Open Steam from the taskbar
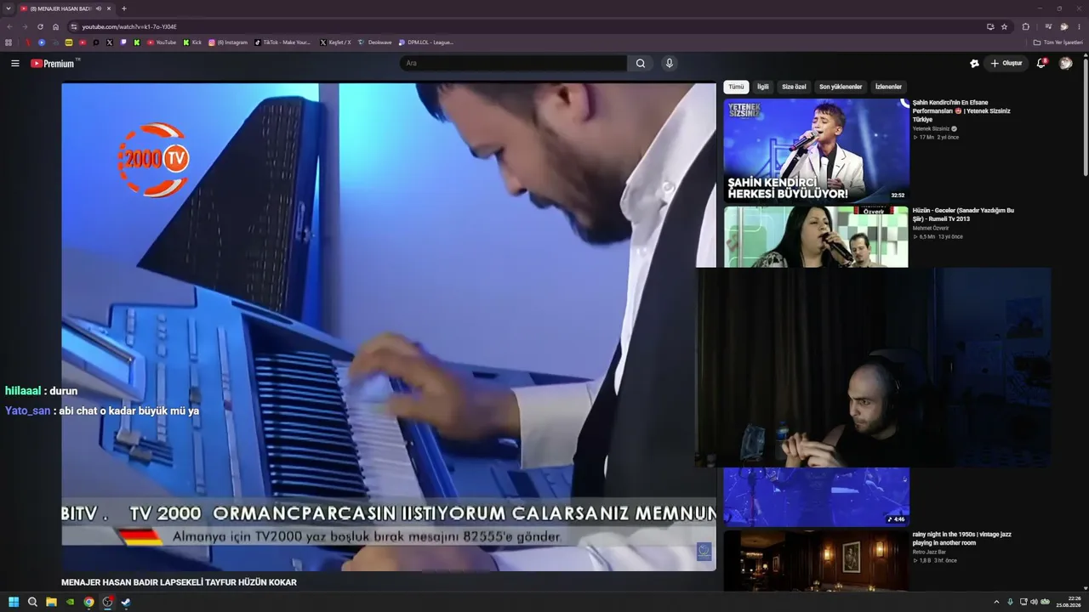Image resolution: width=1089 pixels, height=612 pixels. click(126, 602)
